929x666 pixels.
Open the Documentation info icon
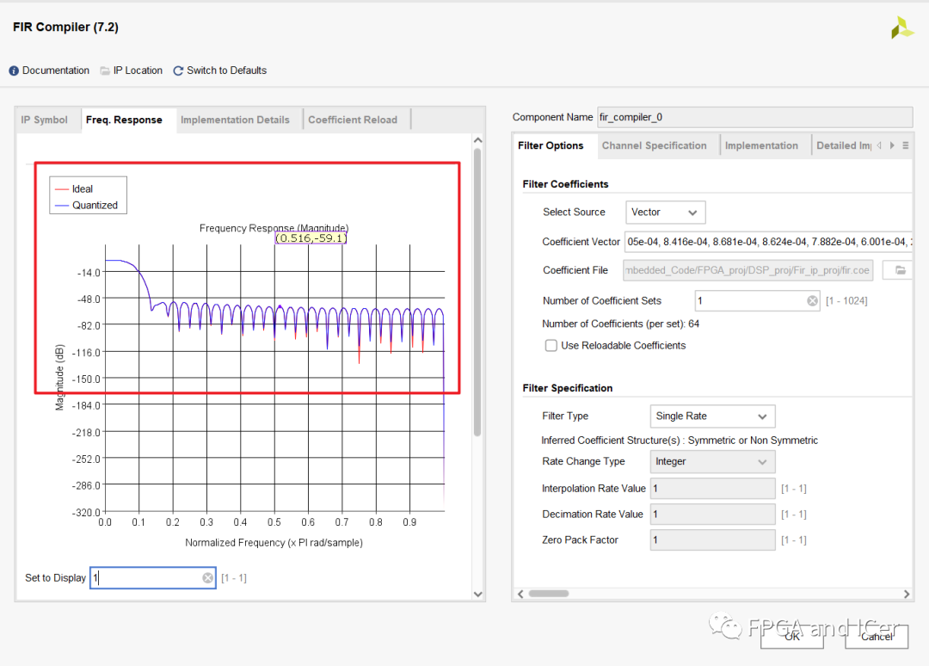click(14, 71)
